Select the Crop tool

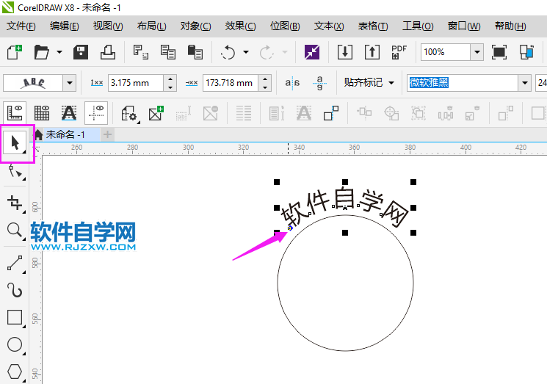pos(15,203)
